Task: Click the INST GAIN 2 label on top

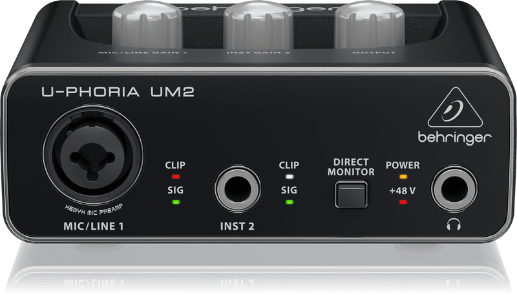Action: tap(258, 52)
